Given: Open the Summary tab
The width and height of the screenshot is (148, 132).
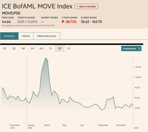Looking at the screenshot, I should (x=9, y=36).
